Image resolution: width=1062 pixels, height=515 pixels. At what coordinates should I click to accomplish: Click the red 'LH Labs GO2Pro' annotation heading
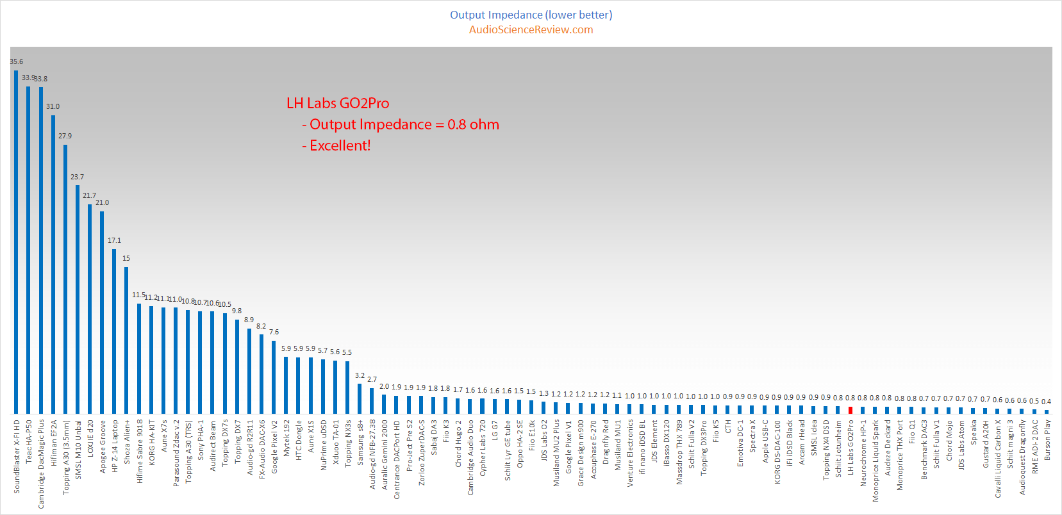coord(338,103)
